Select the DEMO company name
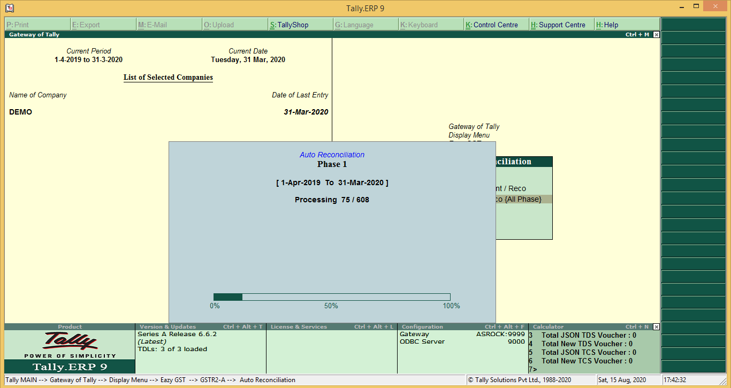 [20, 112]
